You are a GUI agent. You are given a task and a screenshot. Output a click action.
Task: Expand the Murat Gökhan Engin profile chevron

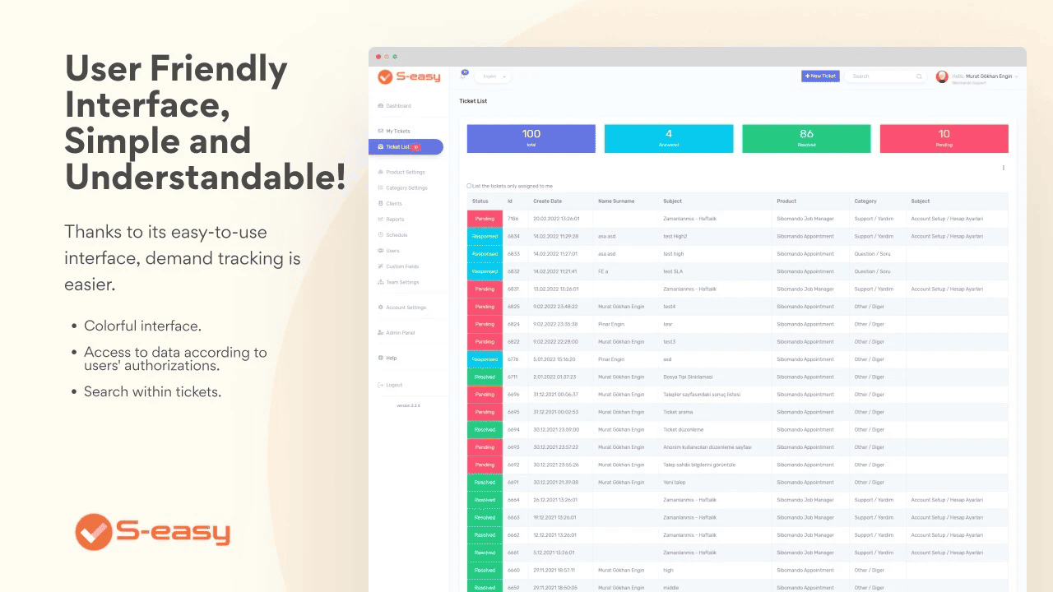(1017, 76)
